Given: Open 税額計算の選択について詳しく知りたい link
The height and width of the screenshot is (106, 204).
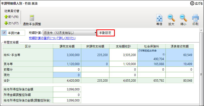Looking at the screenshot, I should pyautogui.click(x=52, y=38).
